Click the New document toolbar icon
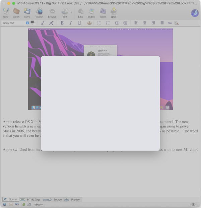201x208 pixels. [x=6, y=12]
